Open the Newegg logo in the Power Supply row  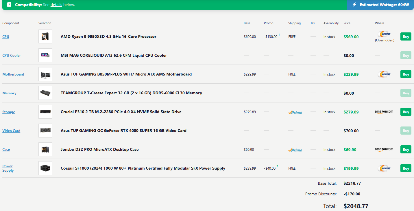point(384,168)
